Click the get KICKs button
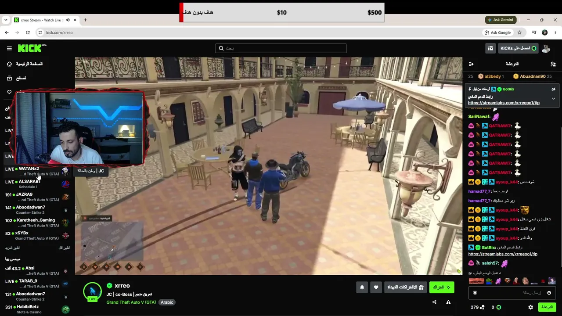Screen dimensions: 562x316 tap(519, 48)
